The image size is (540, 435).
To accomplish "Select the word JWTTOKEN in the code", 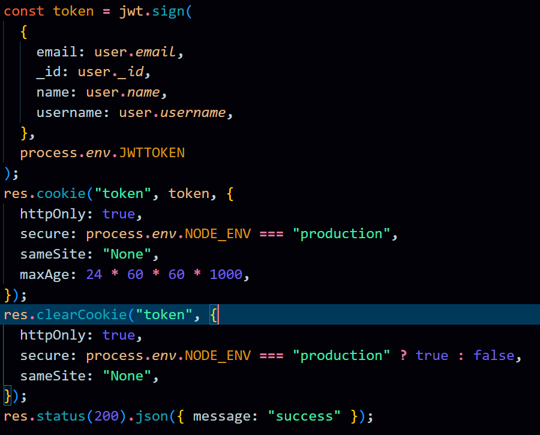I will [x=151, y=152].
